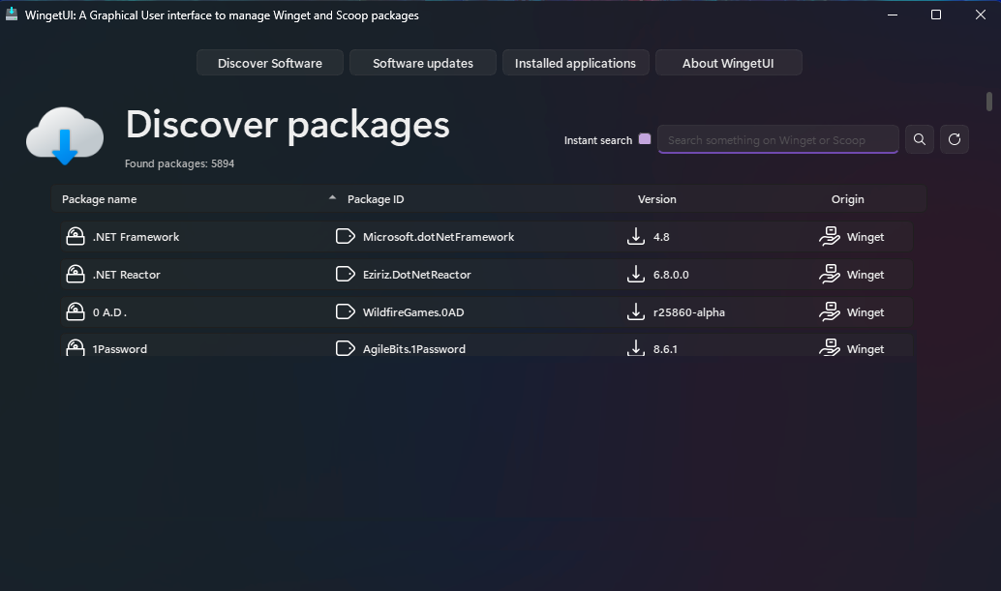
Task: Click the cloud download logo
Action: point(65,135)
